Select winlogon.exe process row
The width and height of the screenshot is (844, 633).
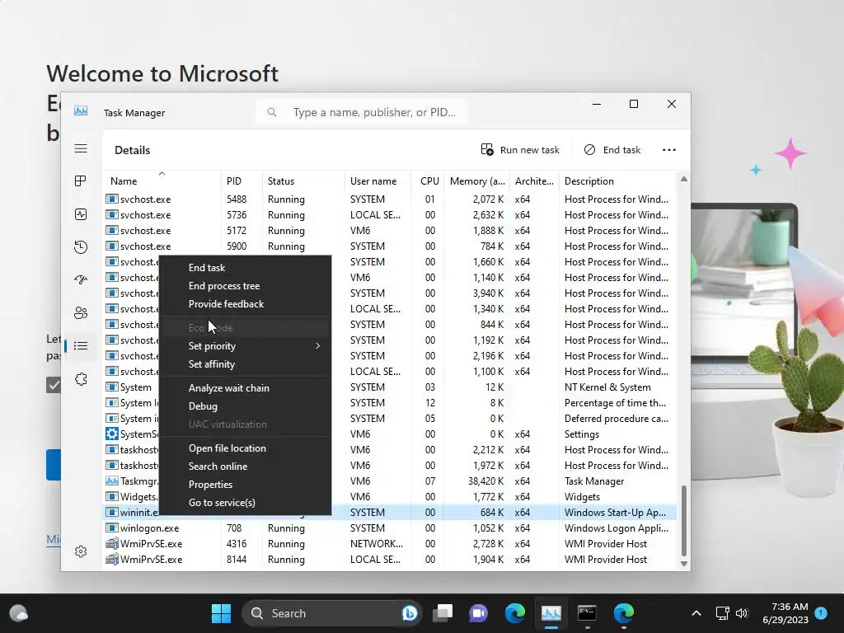click(x=390, y=528)
